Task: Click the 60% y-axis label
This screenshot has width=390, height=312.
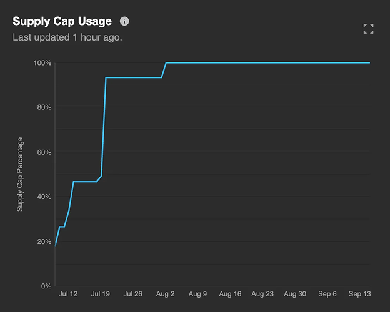Action: point(43,152)
